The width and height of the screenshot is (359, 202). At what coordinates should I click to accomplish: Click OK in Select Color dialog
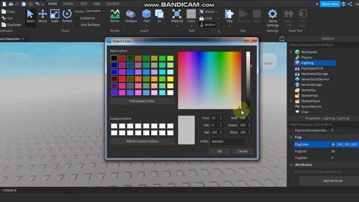tap(219, 151)
